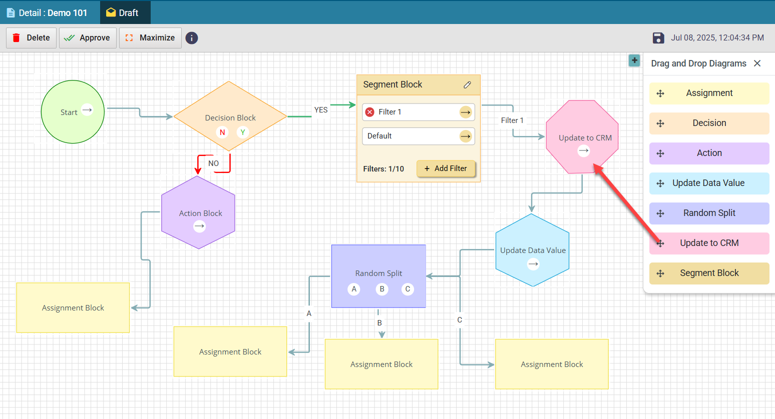The width and height of the screenshot is (775, 419).
Task: Close the Drag and Drop Diagrams panel
Action: (x=757, y=63)
